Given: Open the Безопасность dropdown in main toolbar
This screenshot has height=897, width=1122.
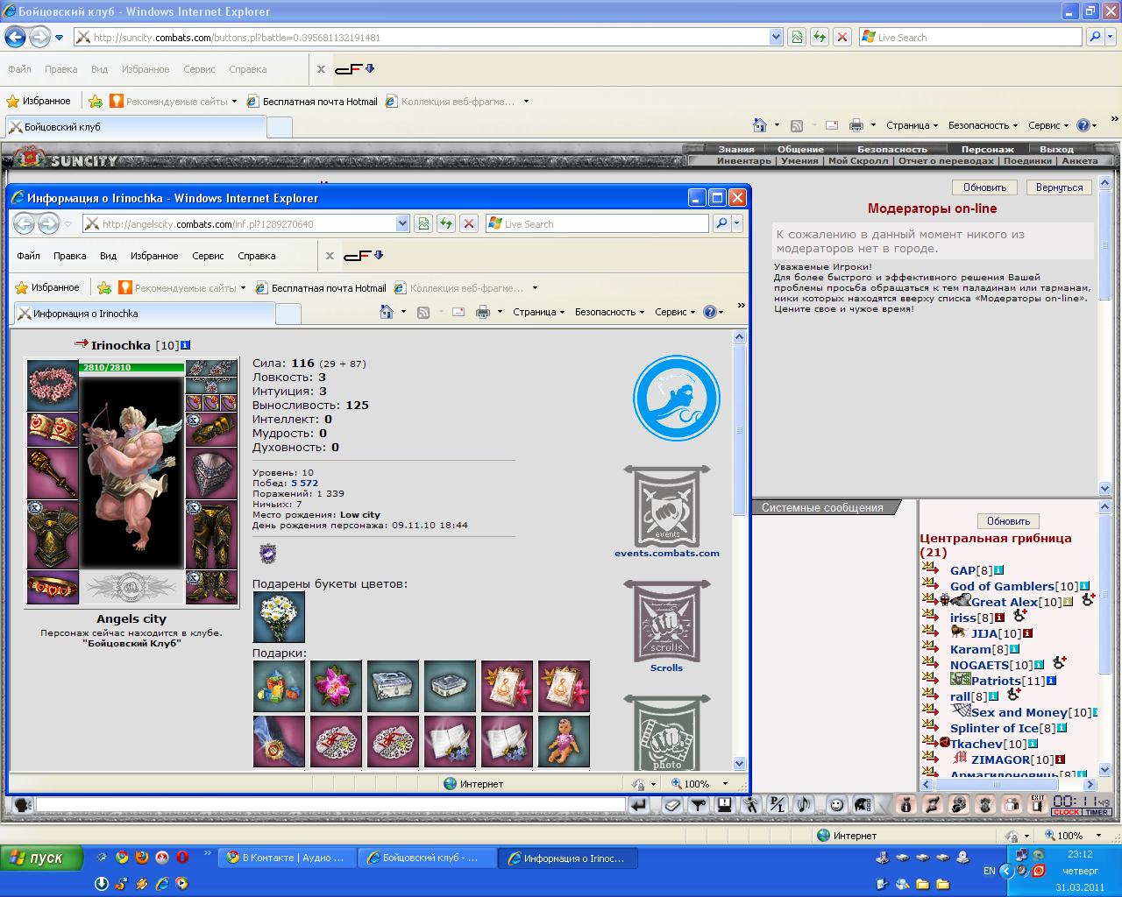Looking at the screenshot, I should pyautogui.click(x=983, y=125).
